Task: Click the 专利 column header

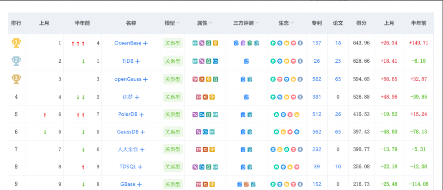Action: pos(317,23)
